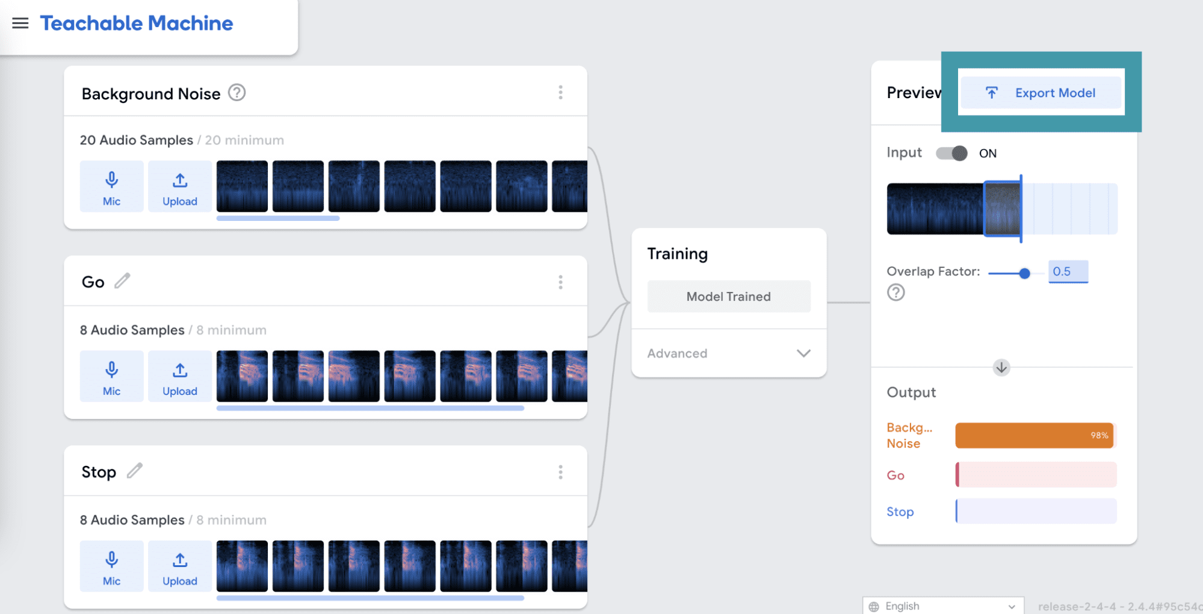Record audio with Mic in the Stop class
Screen dimensions: 1203x614
[111, 566]
